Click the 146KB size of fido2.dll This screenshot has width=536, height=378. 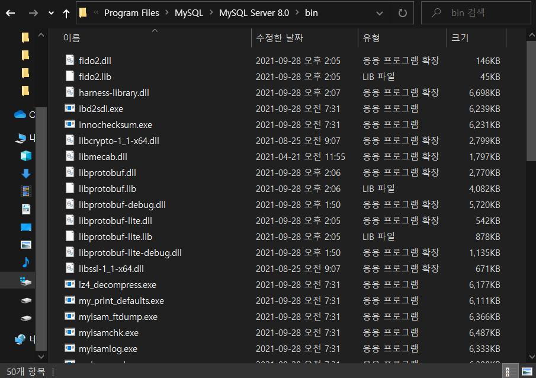pos(488,61)
